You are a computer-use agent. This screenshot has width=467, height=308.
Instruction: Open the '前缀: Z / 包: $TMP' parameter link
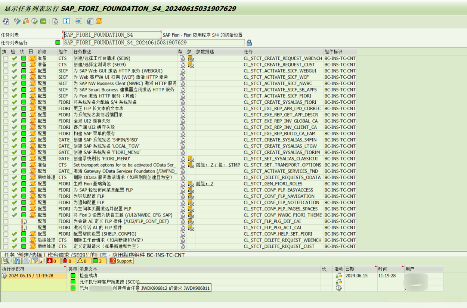click(x=218, y=165)
